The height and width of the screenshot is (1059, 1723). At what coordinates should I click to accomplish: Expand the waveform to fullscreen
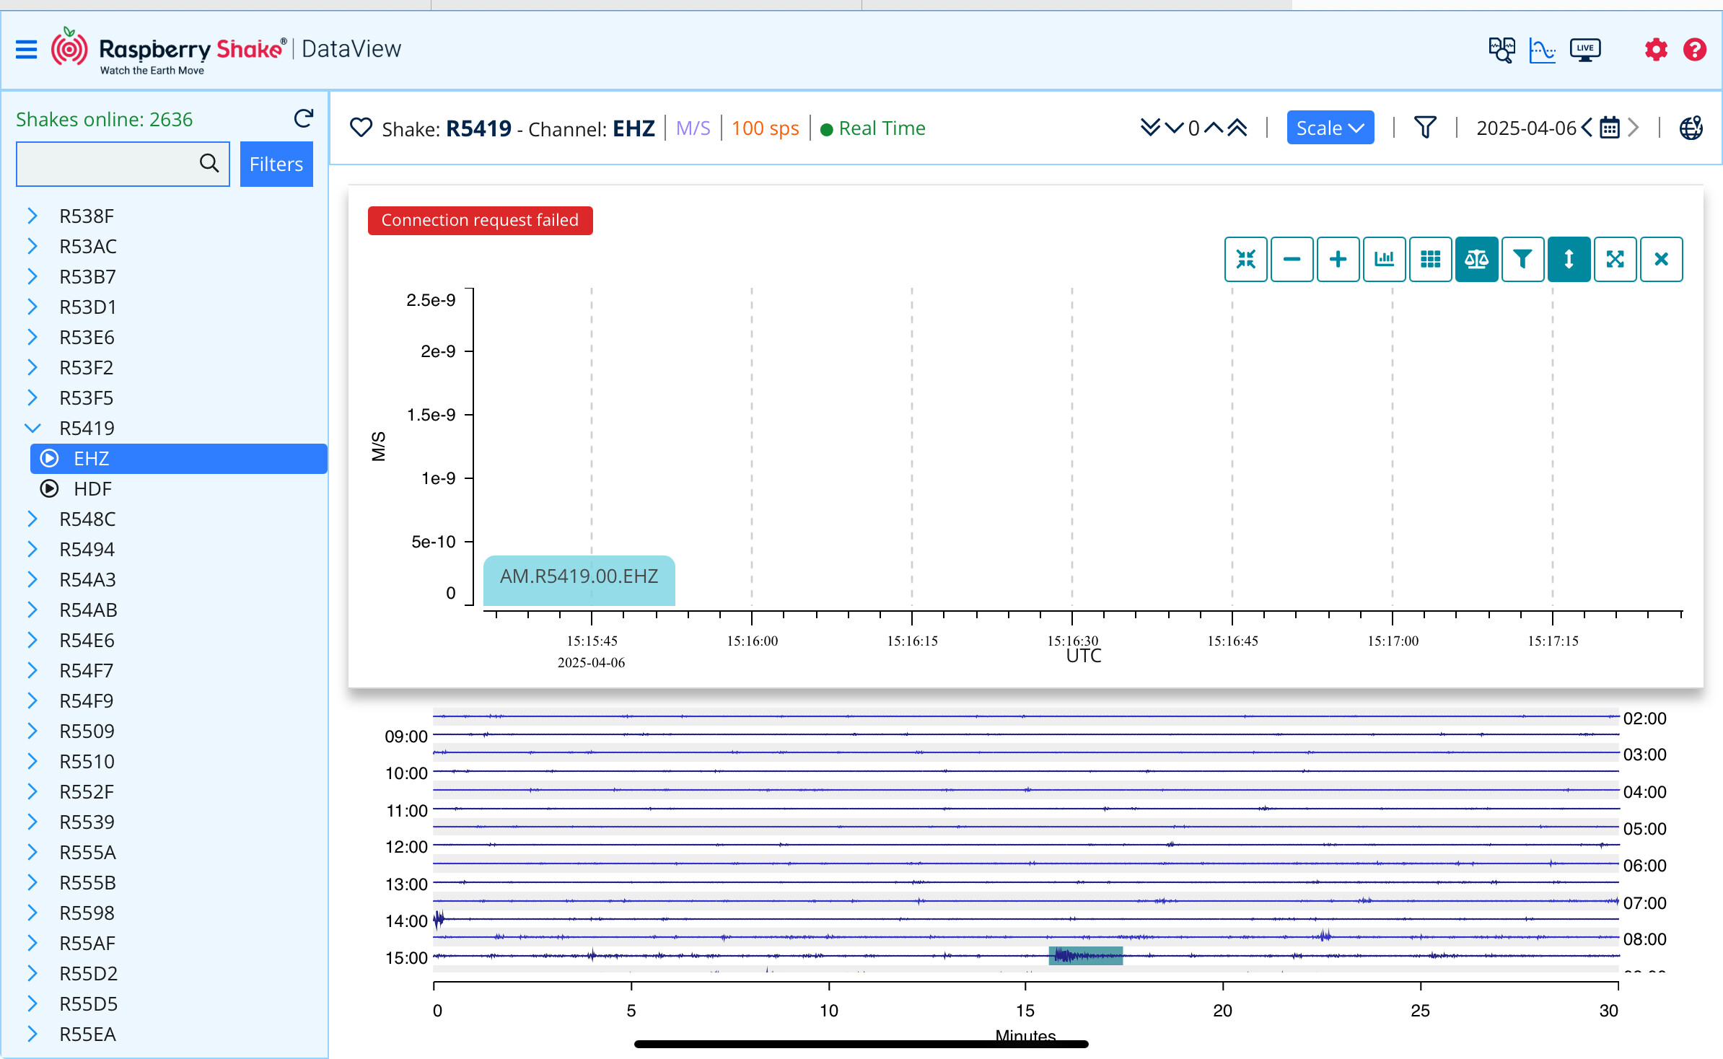tap(1615, 259)
